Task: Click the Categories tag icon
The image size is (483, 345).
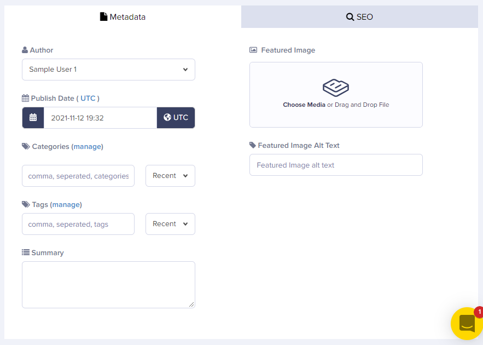Action: [26, 146]
